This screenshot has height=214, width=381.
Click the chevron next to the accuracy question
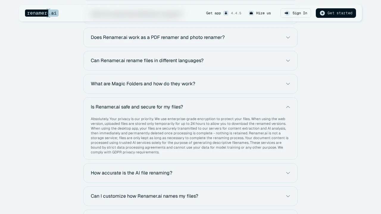click(288, 173)
